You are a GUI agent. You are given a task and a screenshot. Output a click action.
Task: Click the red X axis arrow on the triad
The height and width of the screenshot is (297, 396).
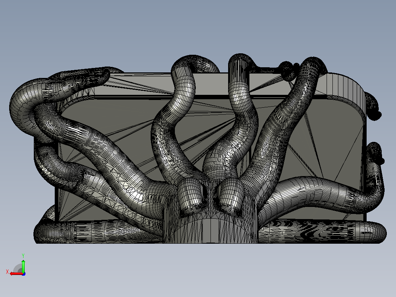(x=16, y=274)
